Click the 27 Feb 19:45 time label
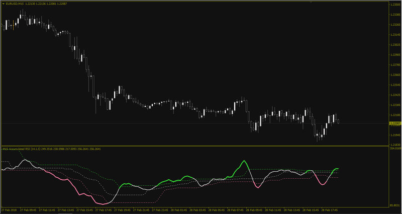The image size is (402, 214). point(123,209)
